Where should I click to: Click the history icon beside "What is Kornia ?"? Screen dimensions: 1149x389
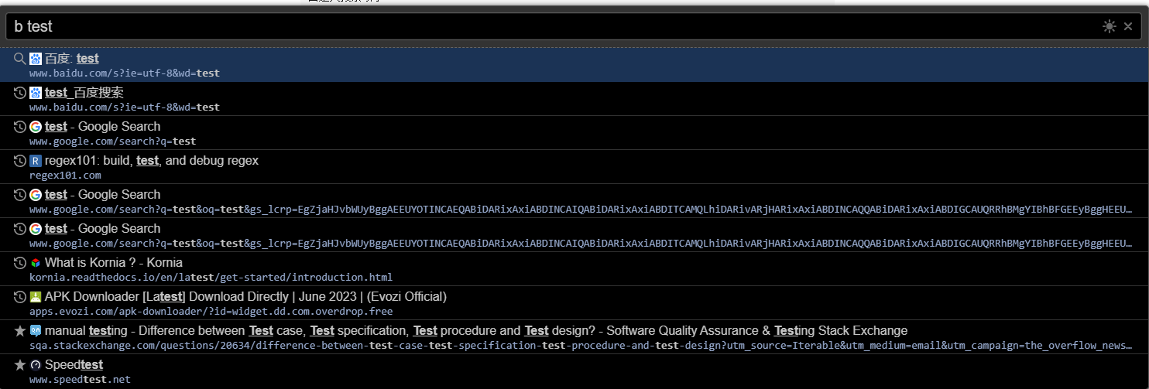click(20, 262)
